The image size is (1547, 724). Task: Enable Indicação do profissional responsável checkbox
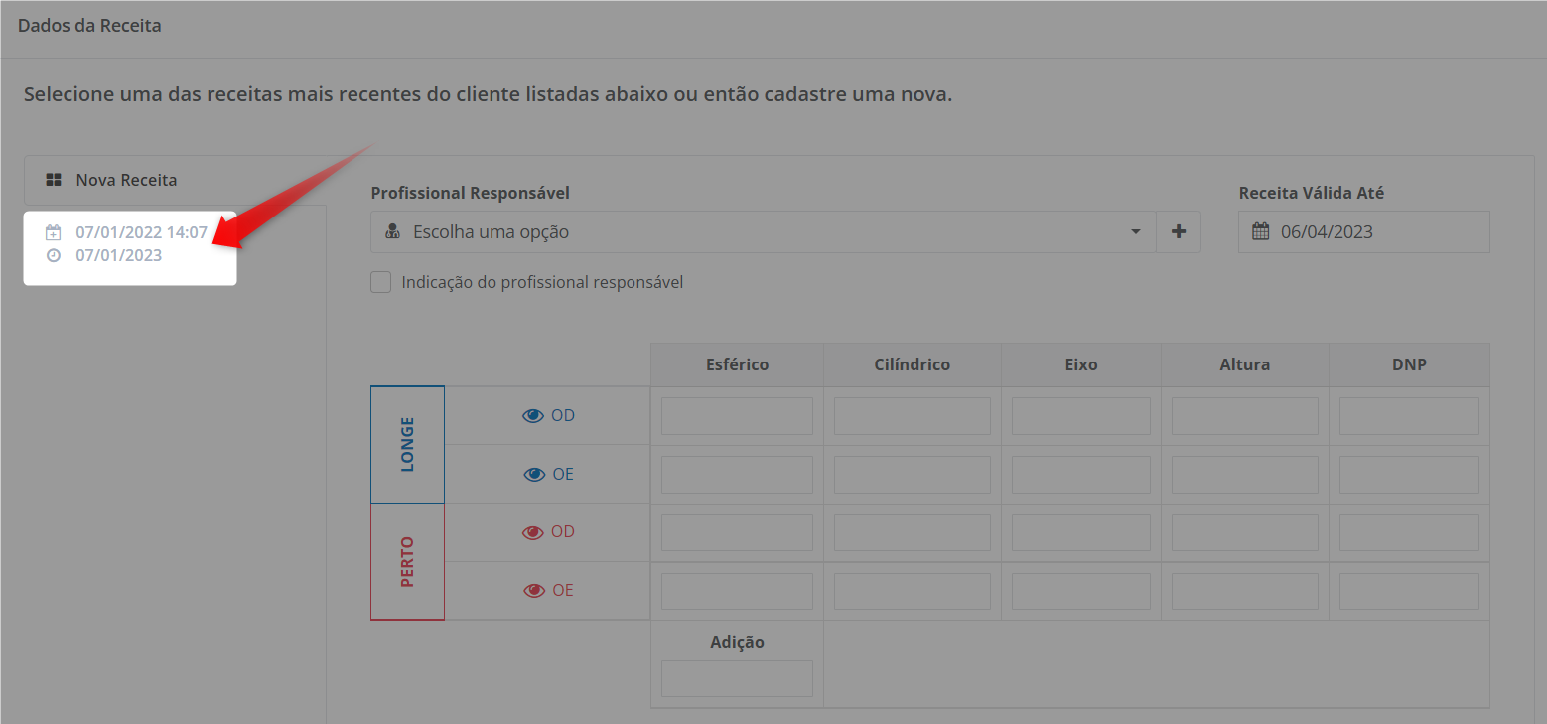pyautogui.click(x=380, y=282)
